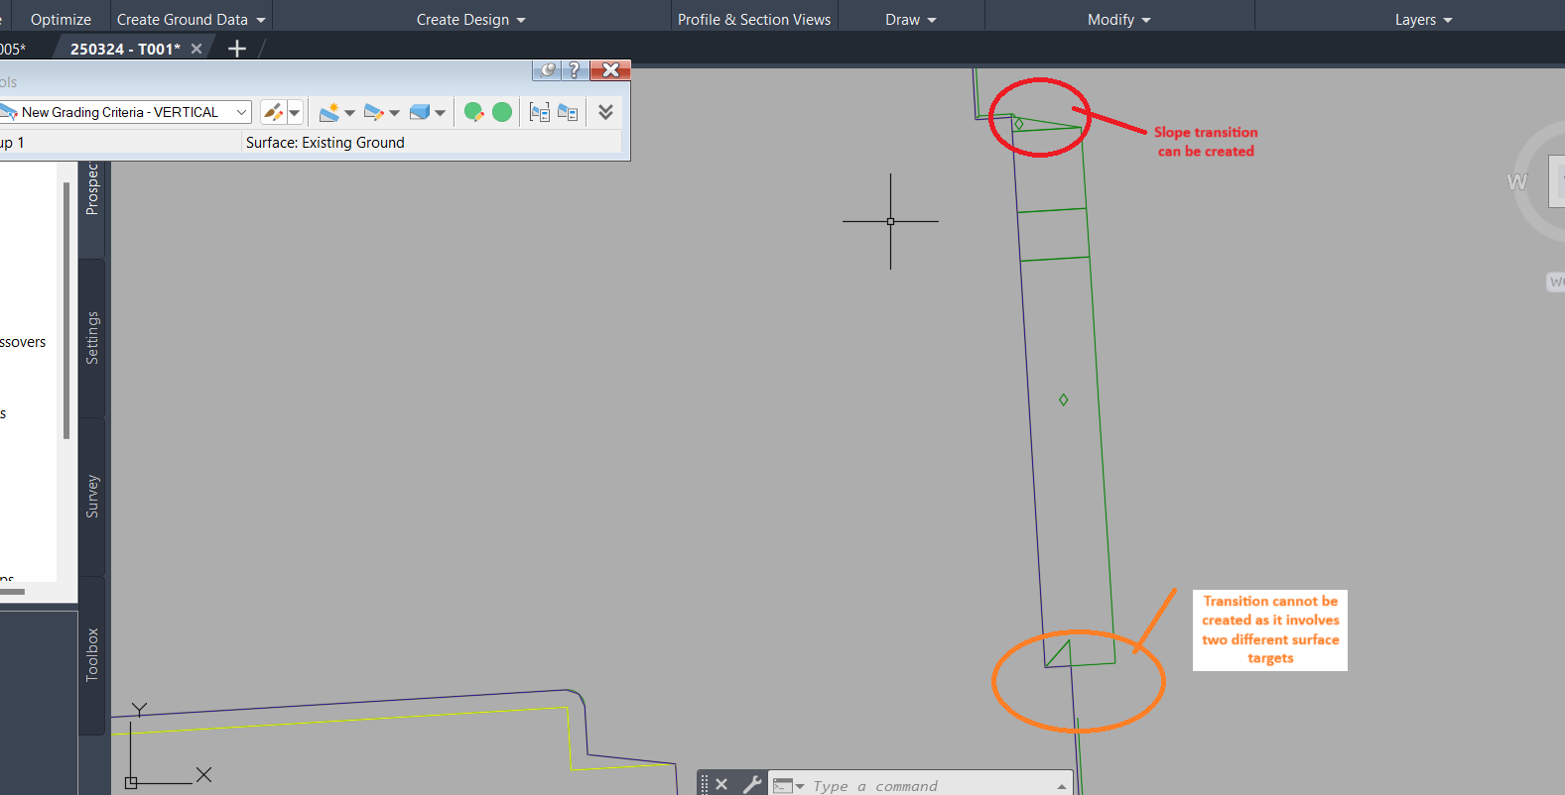This screenshot has height=795, width=1565.
Task: Click the toolspace vertical scrollbar
Action: [x=66, y=309]
